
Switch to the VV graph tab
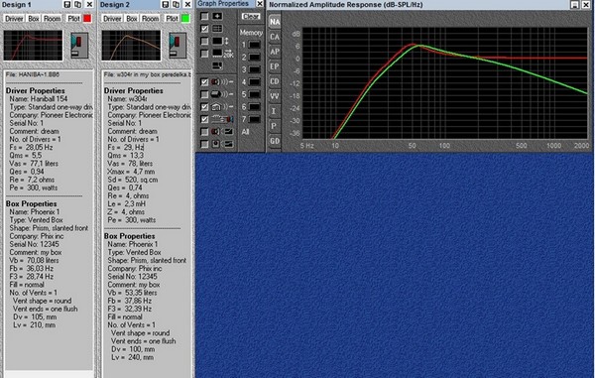pyautogui.click(x=275, y=96)
